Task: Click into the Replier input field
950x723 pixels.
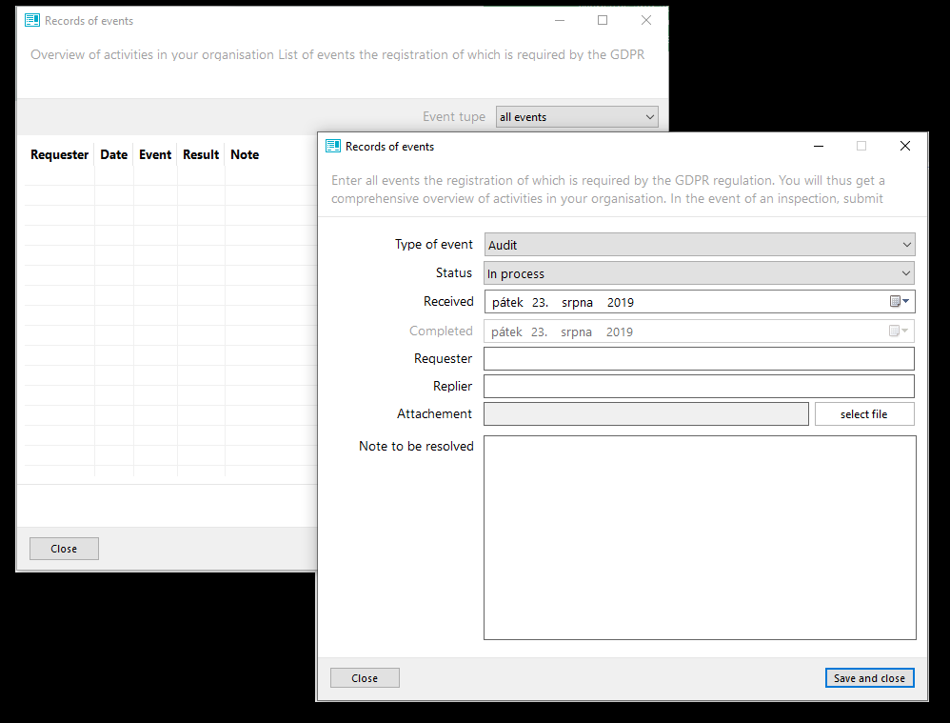Action: 699,387
